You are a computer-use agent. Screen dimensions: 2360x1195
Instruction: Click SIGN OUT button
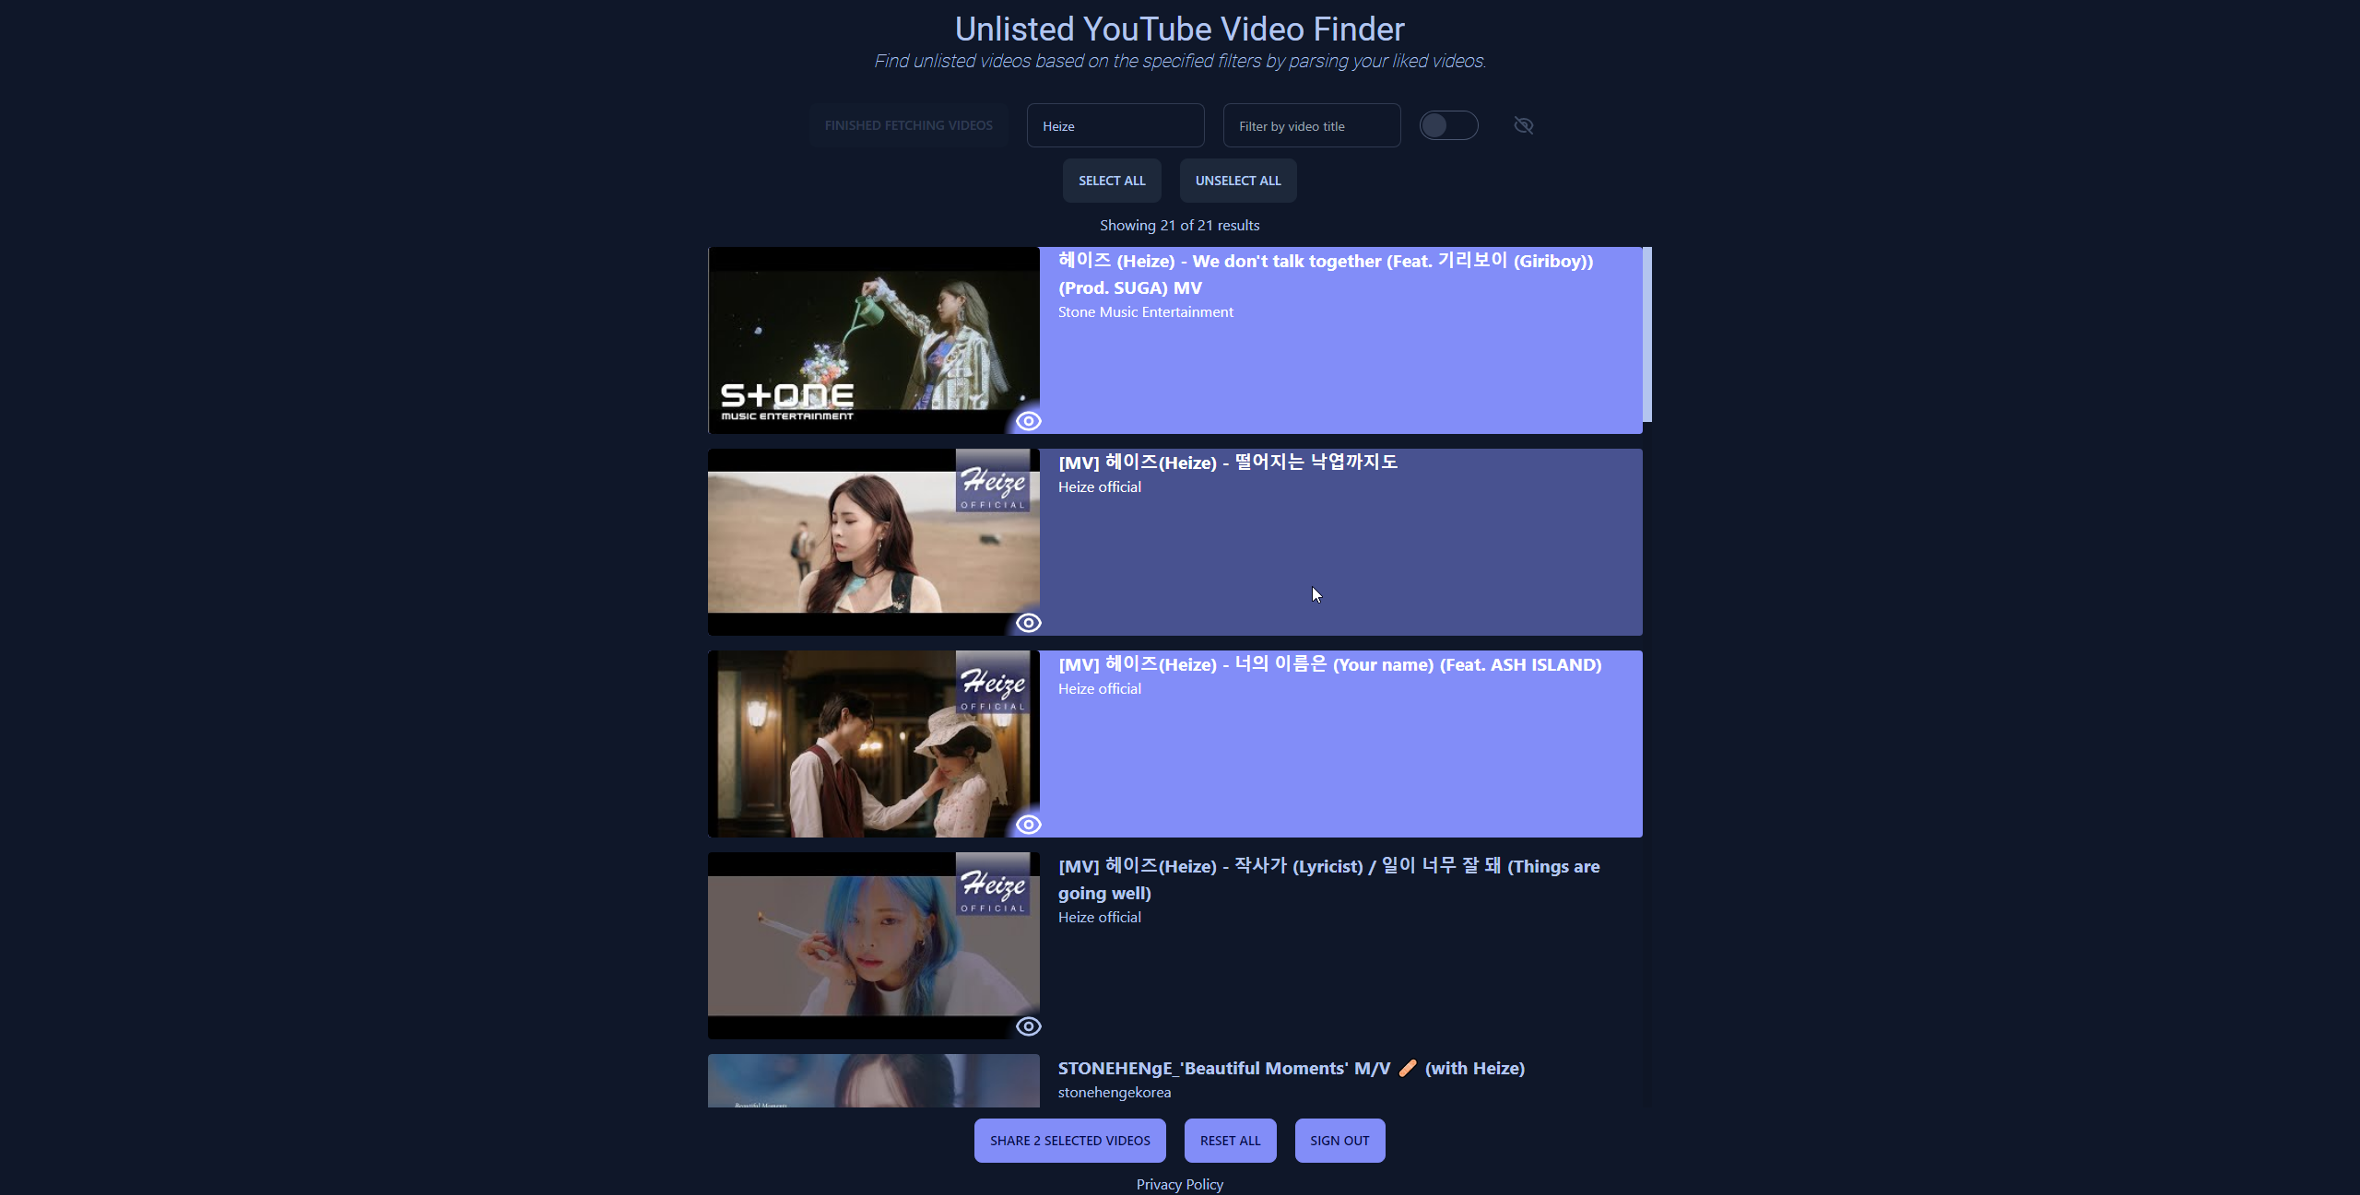(1337, 1140)
